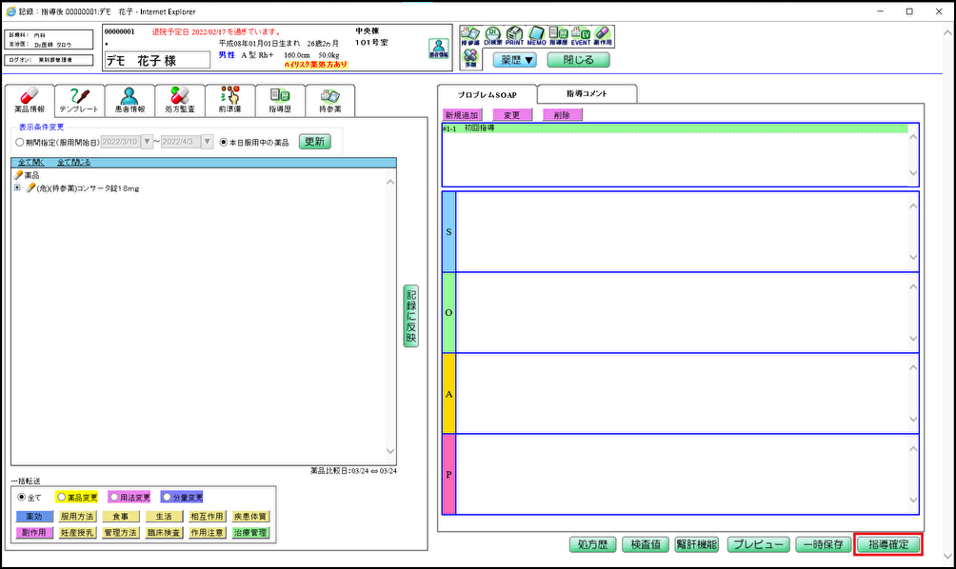Open the 処方監査 tab
Image resolution: width=956 pixels, height=569 pixels.
[x=180, y=99]
